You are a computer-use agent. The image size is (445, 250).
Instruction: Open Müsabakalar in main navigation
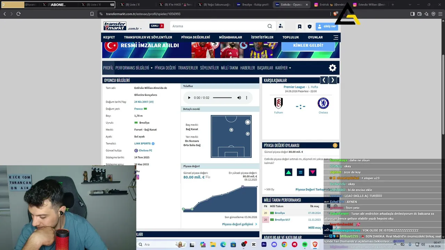230,37
